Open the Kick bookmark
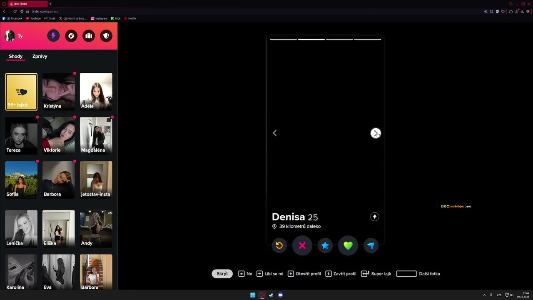 tap(116, 18)
